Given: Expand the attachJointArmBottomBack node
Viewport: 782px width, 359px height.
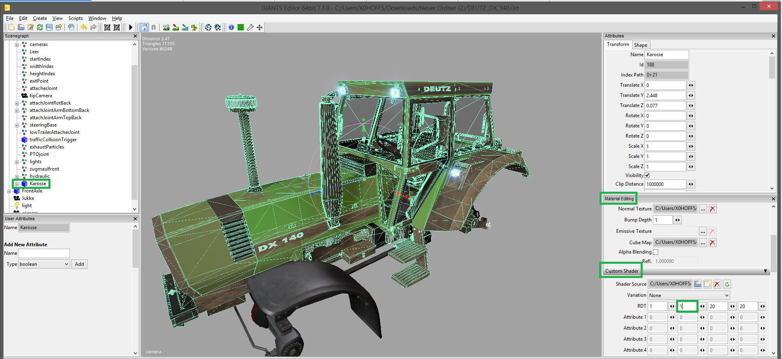Looking at the screenshot, I should coord(17,111).
